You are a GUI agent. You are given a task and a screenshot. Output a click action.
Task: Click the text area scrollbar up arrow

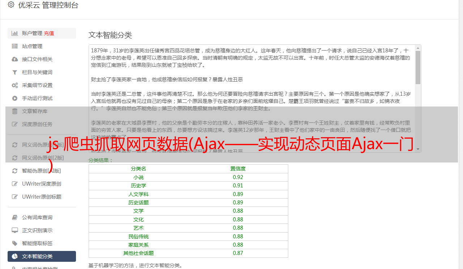(418, 48)
